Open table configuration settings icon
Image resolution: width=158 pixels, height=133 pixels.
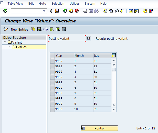coord(114,55)
